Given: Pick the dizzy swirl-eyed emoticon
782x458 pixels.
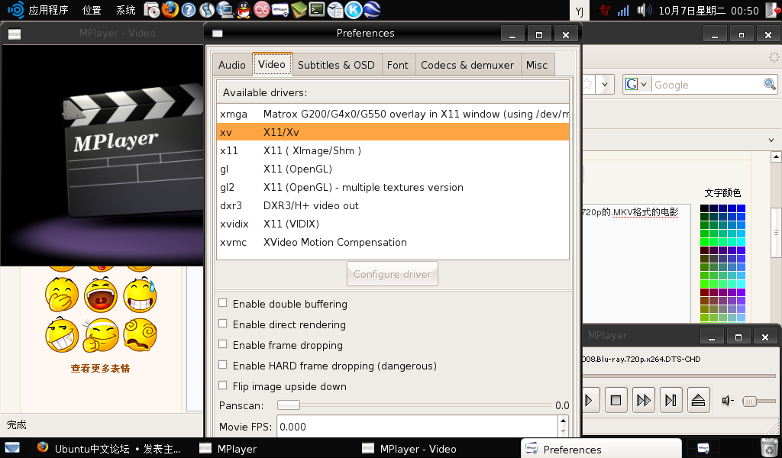Looking at the screenshot, I should pos(141,334).
